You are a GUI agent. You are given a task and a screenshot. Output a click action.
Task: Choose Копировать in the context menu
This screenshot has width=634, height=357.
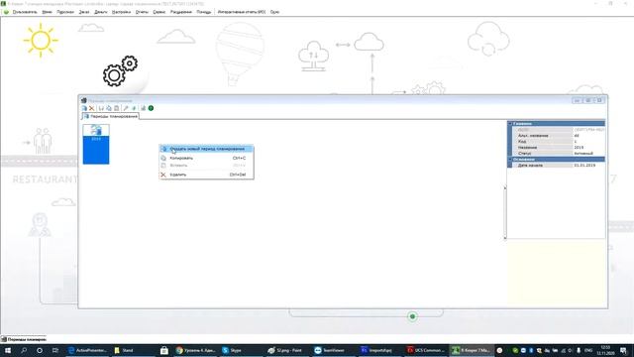206,158
